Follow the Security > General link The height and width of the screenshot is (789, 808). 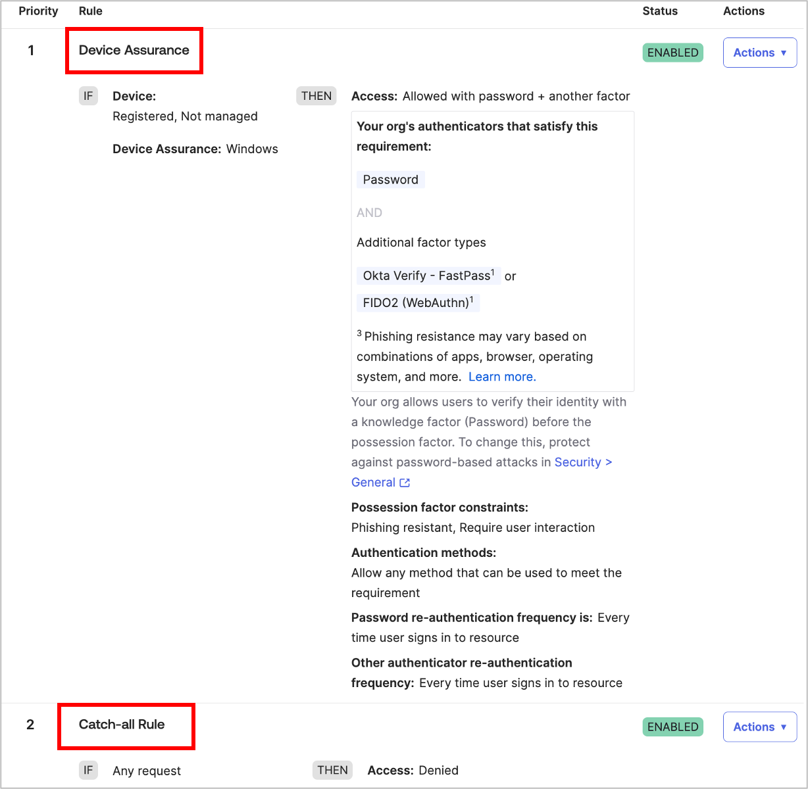[x=582, y=462]
